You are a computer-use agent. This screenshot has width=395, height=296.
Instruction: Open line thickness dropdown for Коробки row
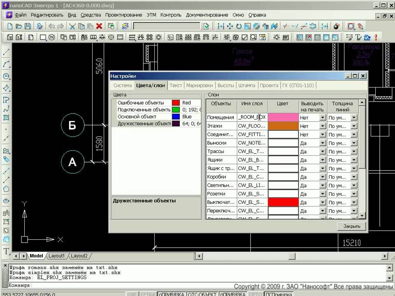tap(354, 177)
